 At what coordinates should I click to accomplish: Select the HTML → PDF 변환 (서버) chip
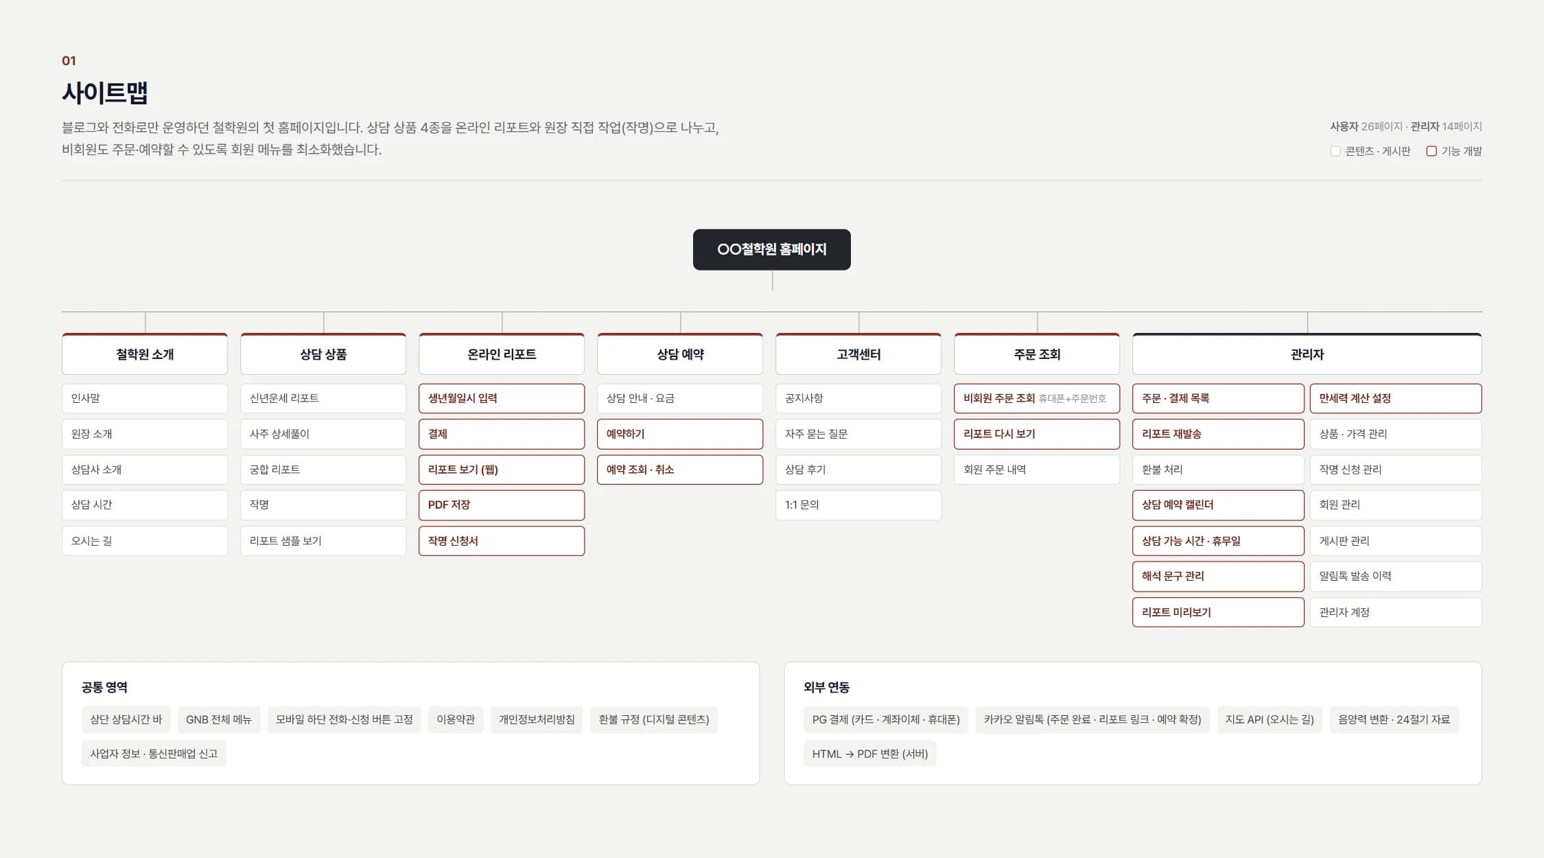(x=870, y=754)
